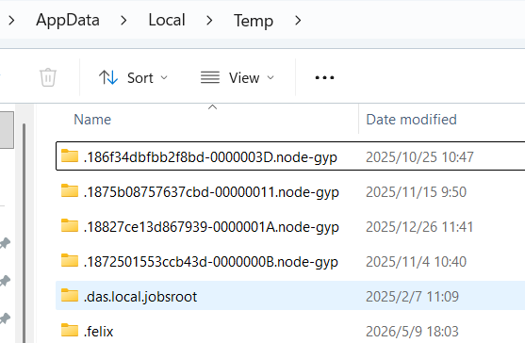
Task: Expand the chevron before AppData
Action: click(11, 21)
